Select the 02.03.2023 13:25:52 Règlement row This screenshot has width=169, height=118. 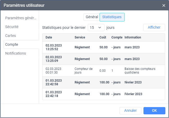103,47
